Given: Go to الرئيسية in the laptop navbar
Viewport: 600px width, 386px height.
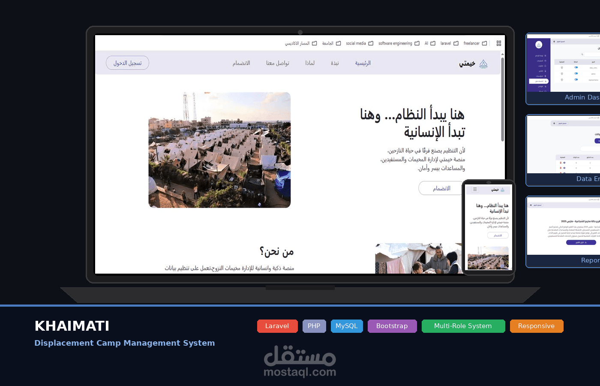Looking at the screenshot, I should [363, 63].
